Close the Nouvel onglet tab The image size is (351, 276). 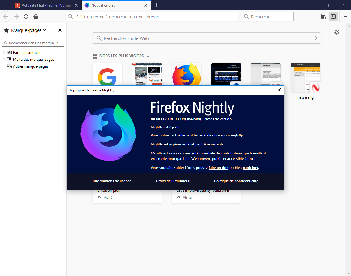(146, 5)
